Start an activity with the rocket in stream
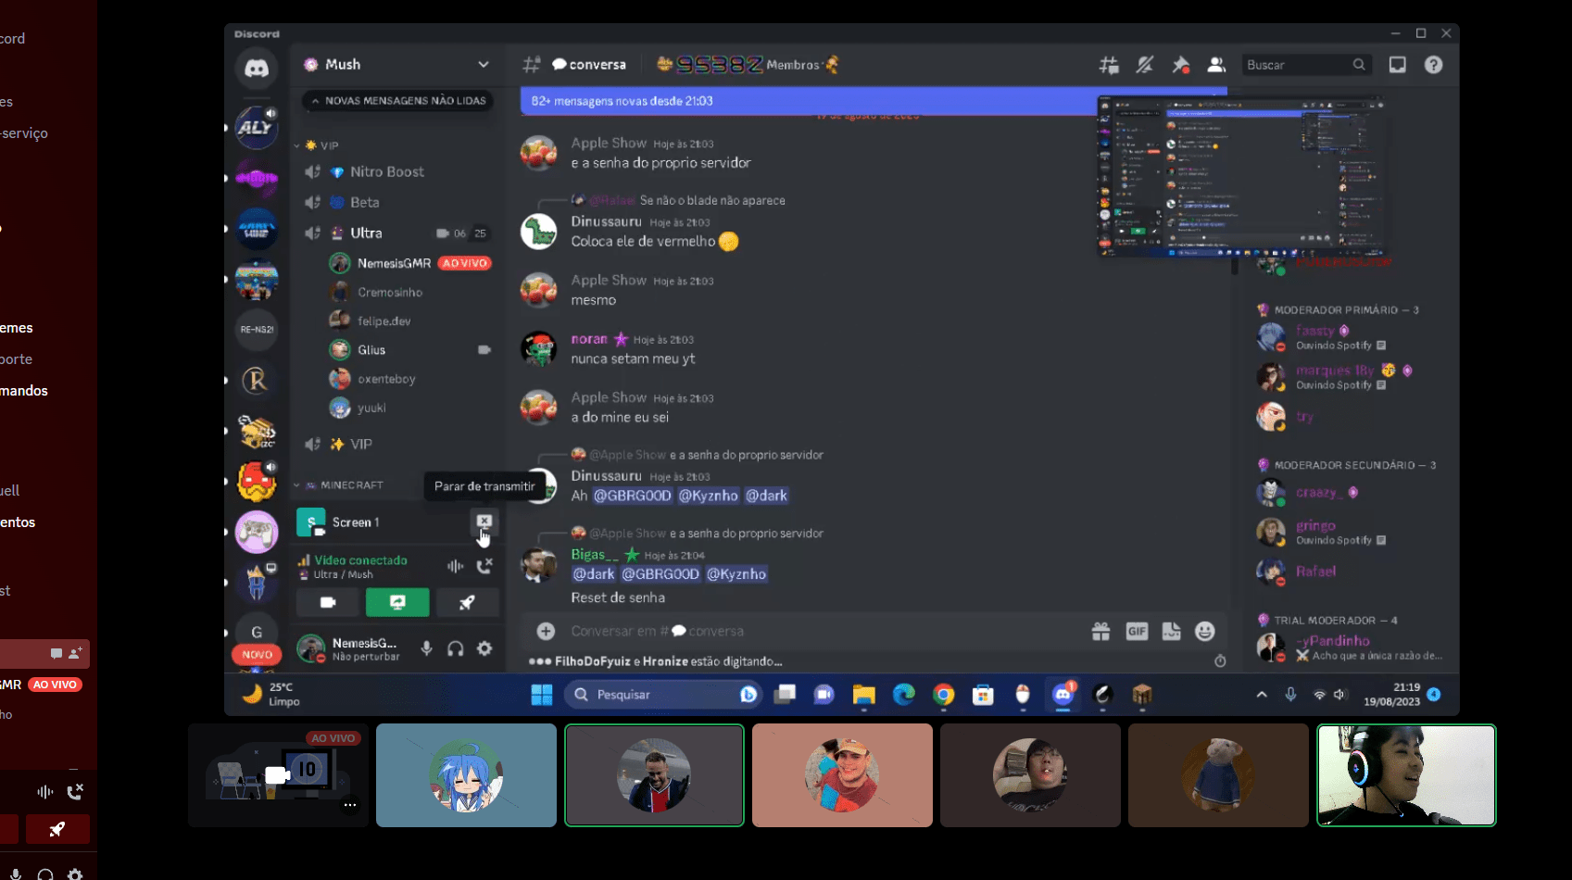 467,602
